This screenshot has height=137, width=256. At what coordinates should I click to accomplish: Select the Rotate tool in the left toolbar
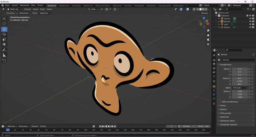tap(4, 34)
